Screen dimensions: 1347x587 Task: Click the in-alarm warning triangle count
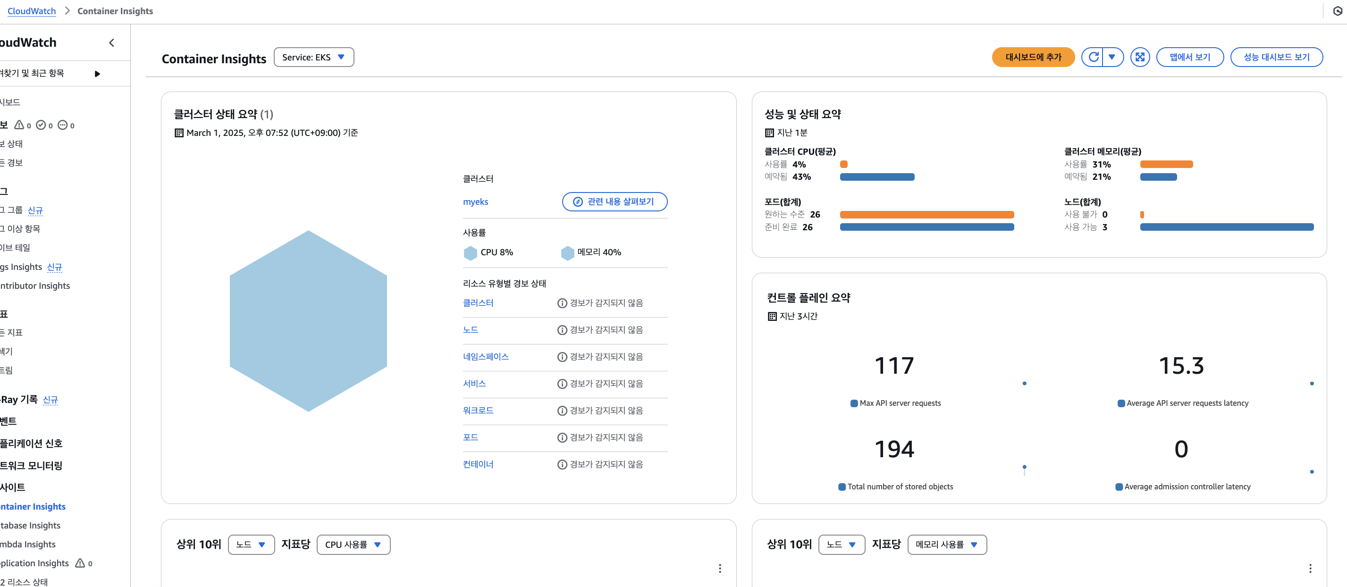pyautogui.click(x=23, y=126)
